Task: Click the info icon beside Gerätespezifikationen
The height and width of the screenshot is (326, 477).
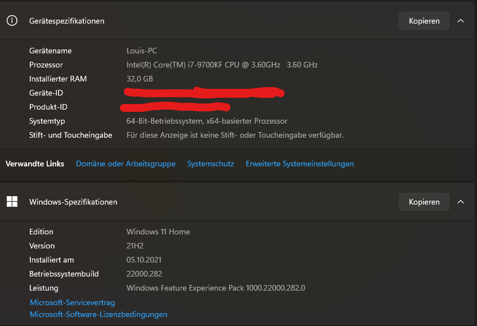Action: click(12, 21)
